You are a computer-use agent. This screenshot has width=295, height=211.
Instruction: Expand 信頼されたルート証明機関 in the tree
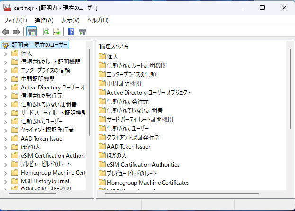(6, 62)
